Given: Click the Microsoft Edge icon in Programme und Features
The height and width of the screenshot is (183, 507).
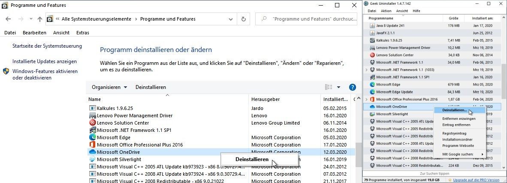Looking at the screenshot, I should coord(93,137).
